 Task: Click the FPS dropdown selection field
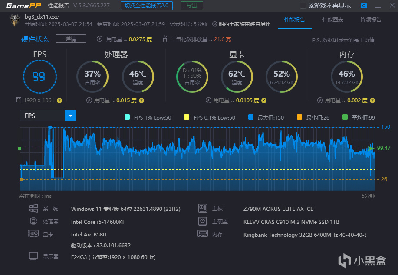pos(43,116)
